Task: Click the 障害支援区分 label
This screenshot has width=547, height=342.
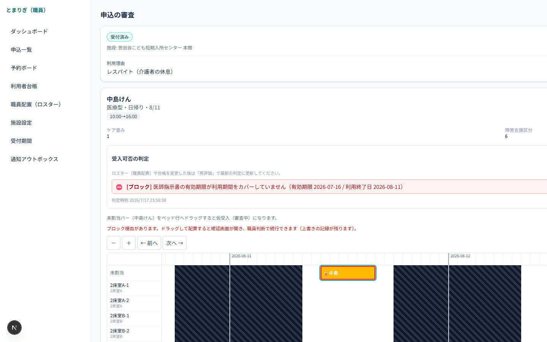Action: click(519, 130)
